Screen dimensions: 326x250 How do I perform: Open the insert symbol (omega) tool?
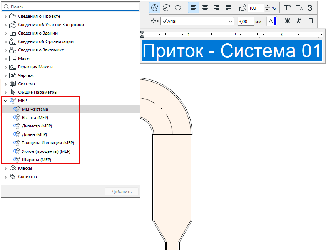tap(178, 8)
